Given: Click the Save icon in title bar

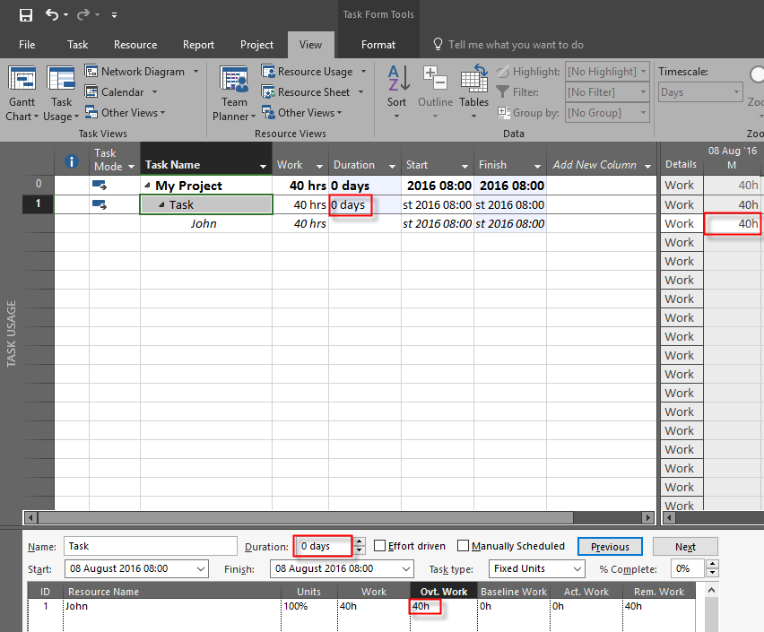Looking at the screenshot, I should (25, 14).
